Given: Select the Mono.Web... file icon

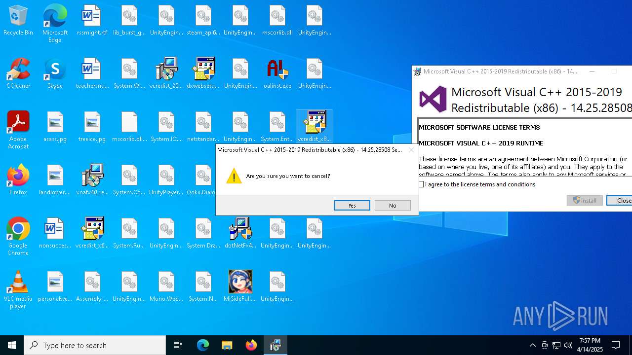Looking at the screenshot, I should (166, 287).
